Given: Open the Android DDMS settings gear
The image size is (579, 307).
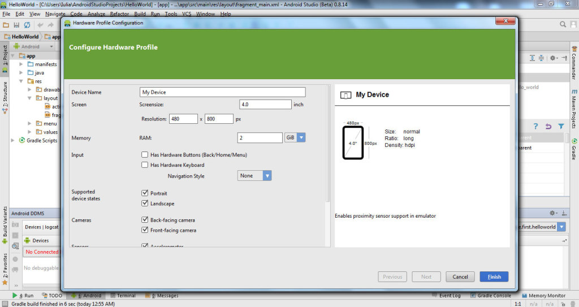Looking at the screenshot, I should pos(553,213).
